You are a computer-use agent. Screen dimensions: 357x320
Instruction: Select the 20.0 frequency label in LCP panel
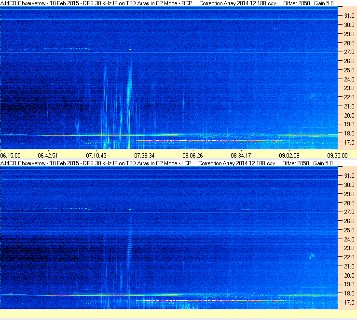click(x=349, y=276)
